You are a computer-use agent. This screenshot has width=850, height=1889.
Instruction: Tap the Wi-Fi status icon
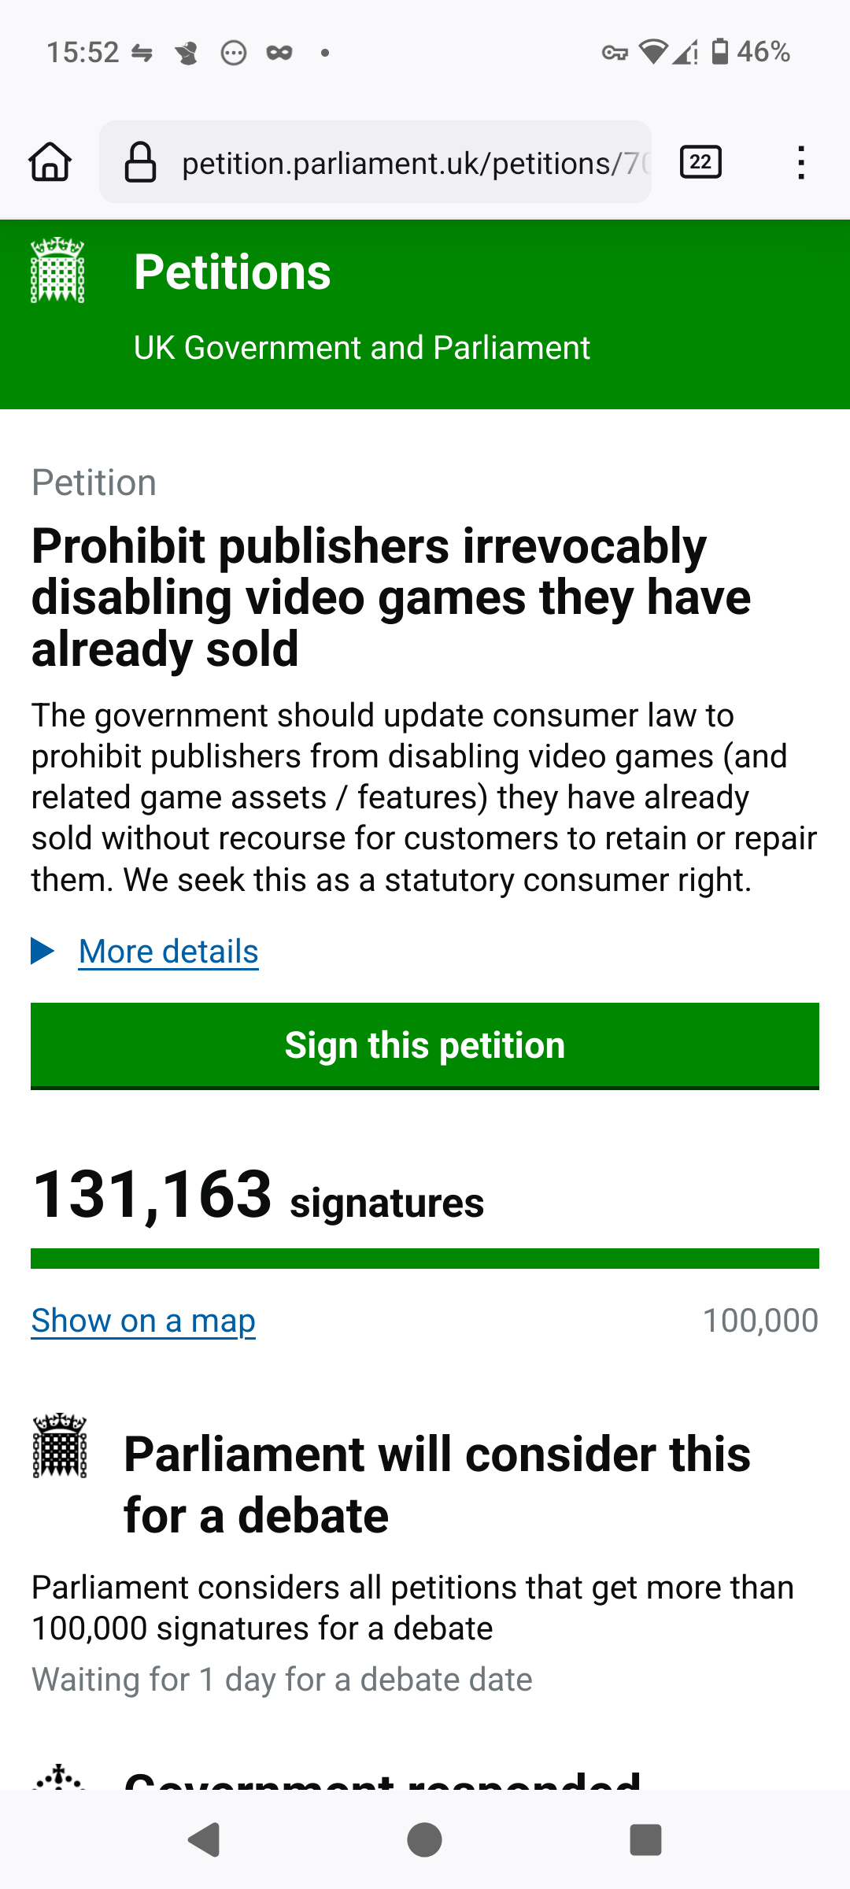(x=652, y=52)
